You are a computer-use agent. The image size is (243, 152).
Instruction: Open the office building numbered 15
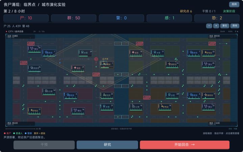coord(136,107)
